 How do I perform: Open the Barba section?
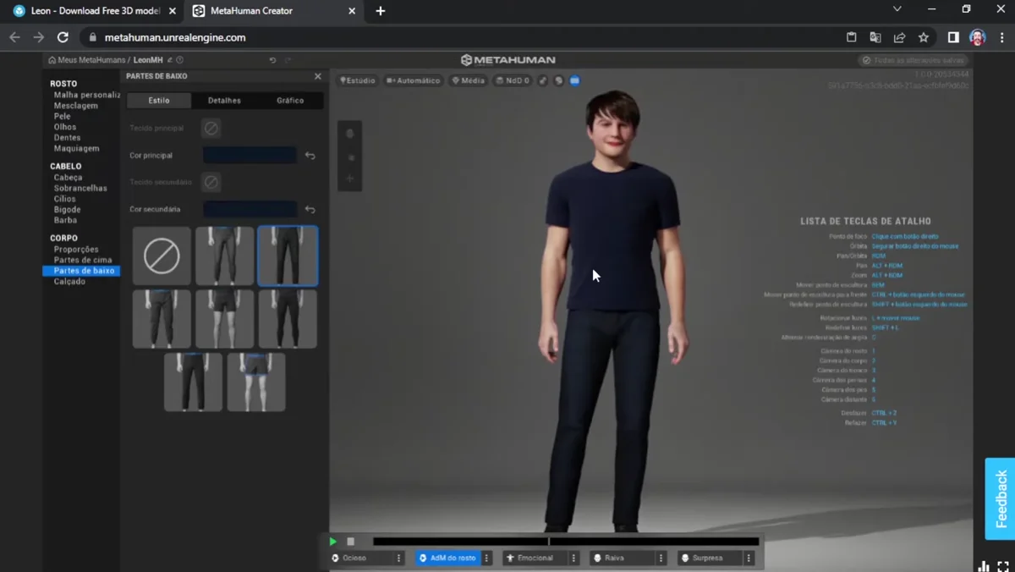pos(65,220)
